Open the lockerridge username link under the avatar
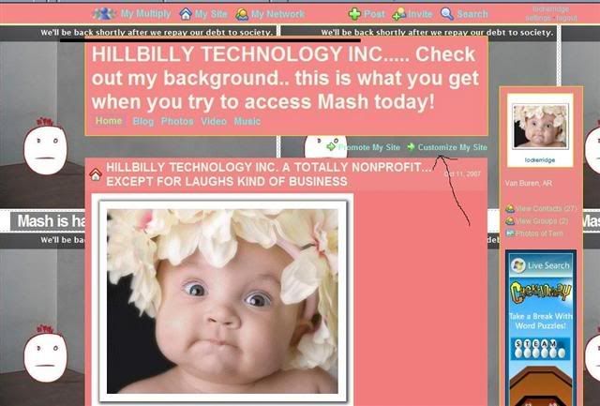Image resolution: width=600 pixels, height=406 pixels. point(540,160)
